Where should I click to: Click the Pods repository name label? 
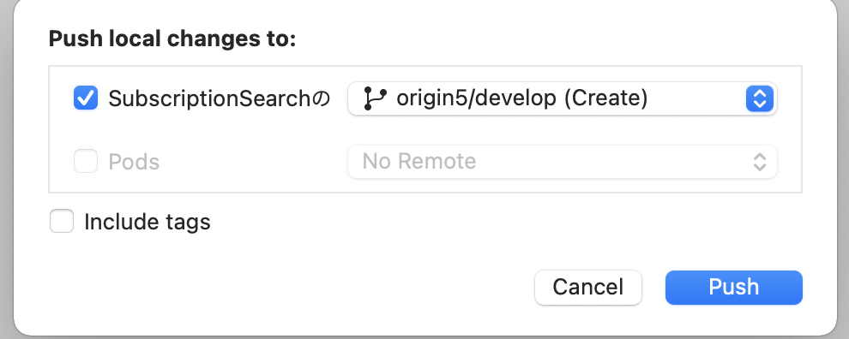(x=134, y=162)
